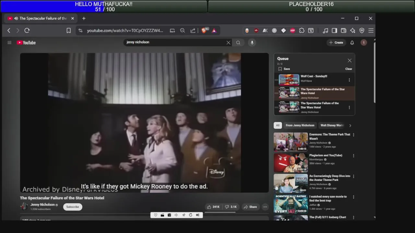This screenshot has height=233, width=415.
Task: Bookmark this page with the bookmark icon
Action: (68, 30)
